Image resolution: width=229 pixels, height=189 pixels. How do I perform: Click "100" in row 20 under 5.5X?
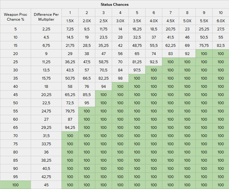click(204, 53)
